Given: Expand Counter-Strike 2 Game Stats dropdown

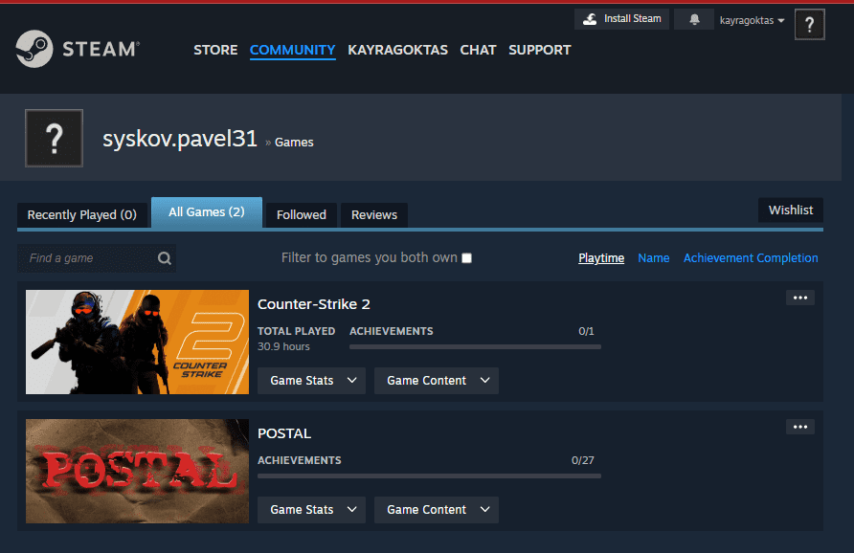Looking at the screenshot, I should click(x=311, y=381).
